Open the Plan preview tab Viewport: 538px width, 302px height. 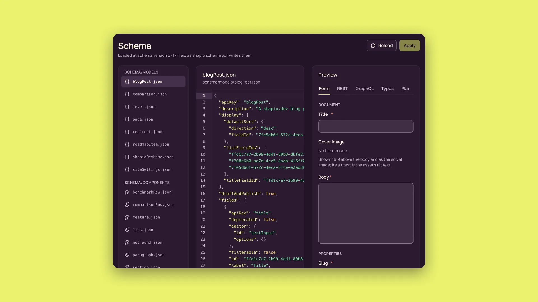coord(405,89)
